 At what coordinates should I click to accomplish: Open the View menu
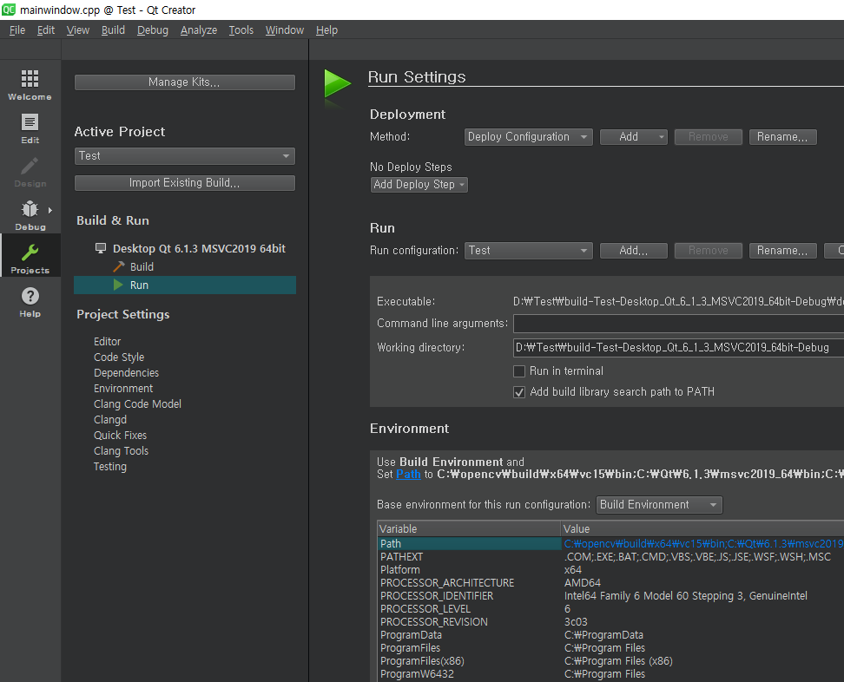pos(78,30)
